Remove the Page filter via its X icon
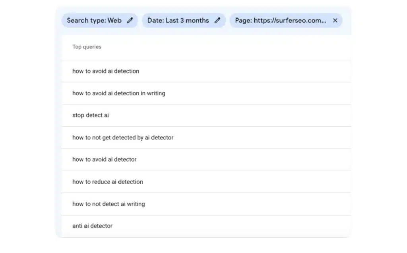 click(x=335, y=20)
